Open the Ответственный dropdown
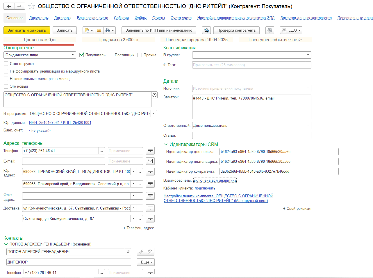The height and width of the screenshot is (278, 373). point(308,125)
